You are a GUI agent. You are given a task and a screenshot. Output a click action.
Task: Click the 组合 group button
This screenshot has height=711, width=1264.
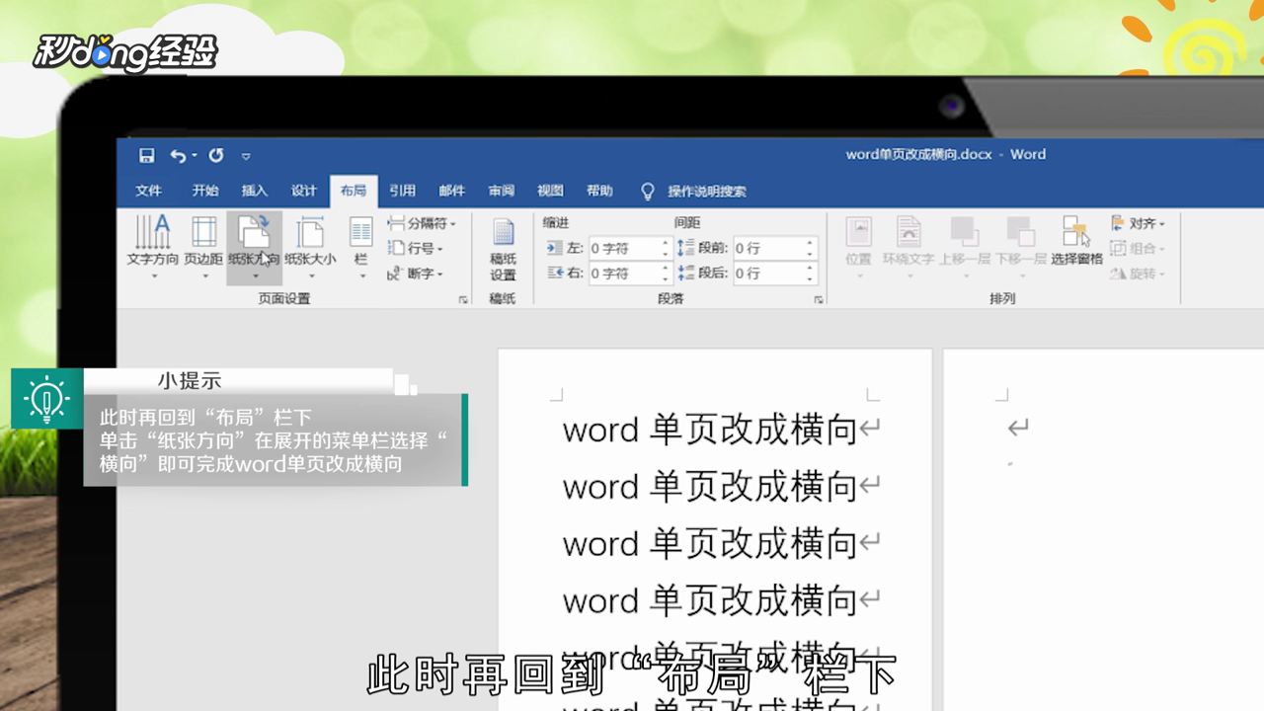point(1139,249)
